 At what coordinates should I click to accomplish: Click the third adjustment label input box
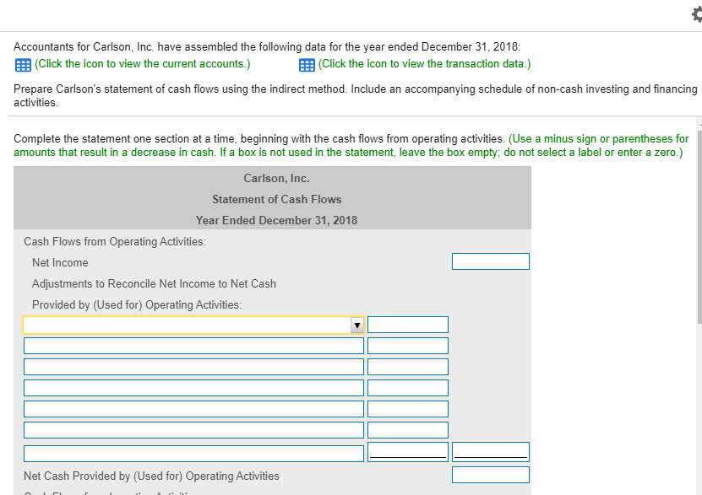pos(193,366)
